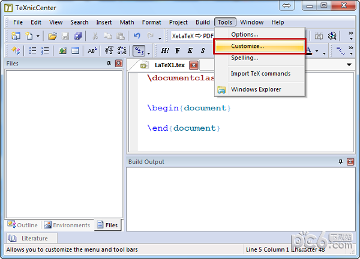360x259 pixels.
Task: Apply italic with the K icon
Action: (x=190, y=50)
